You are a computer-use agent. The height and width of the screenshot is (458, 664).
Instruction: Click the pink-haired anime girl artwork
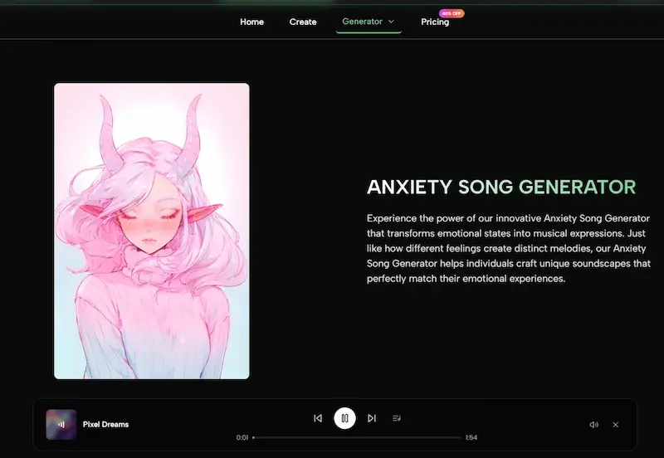(x=152, y=231)
